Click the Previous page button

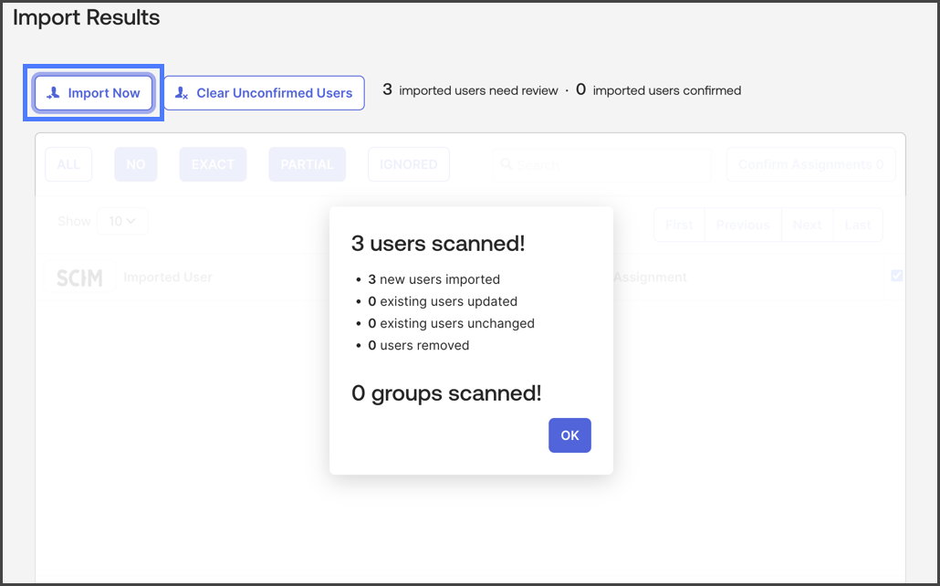pyautogui.click(x=743, y=225)
